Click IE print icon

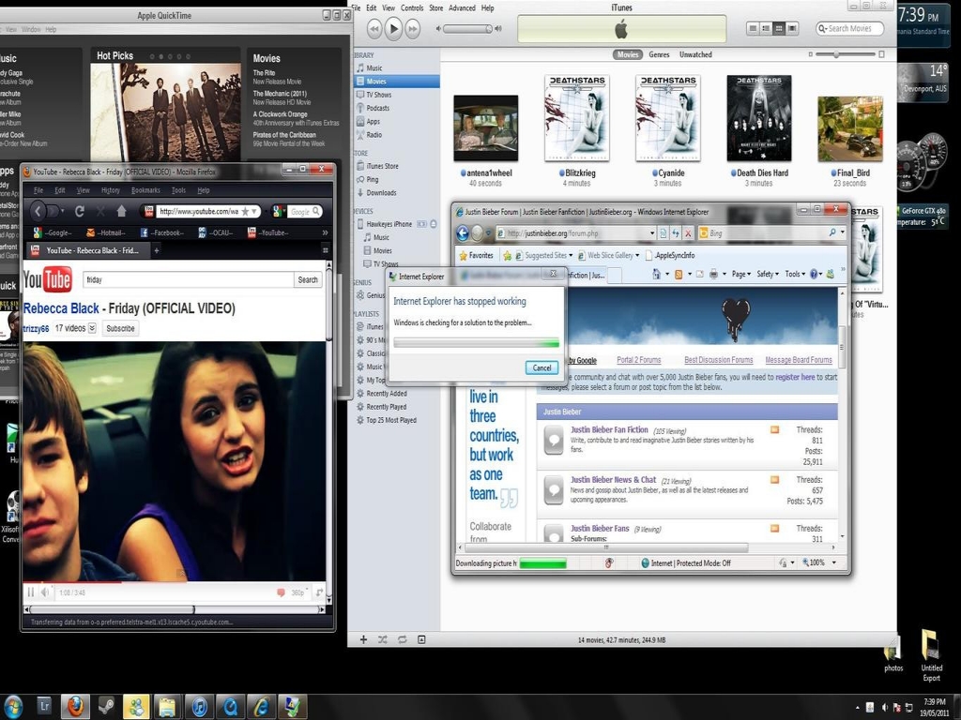[x=713, y=275]
